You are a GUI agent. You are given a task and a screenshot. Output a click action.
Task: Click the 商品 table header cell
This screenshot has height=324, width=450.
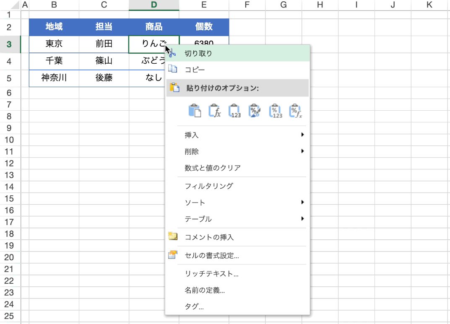point(154,27)
